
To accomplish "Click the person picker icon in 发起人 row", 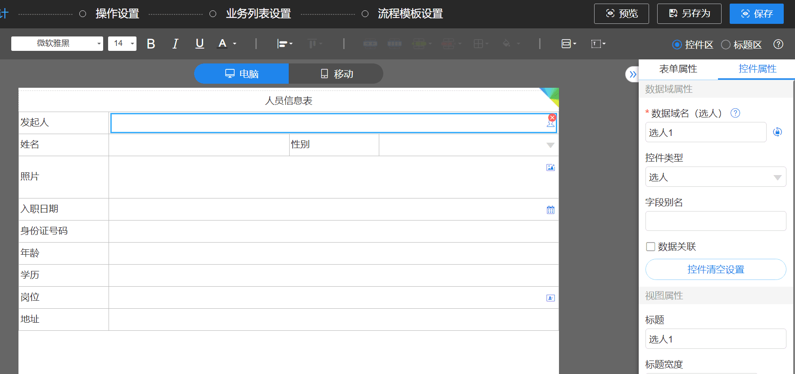I will click(x=550, y=124).
